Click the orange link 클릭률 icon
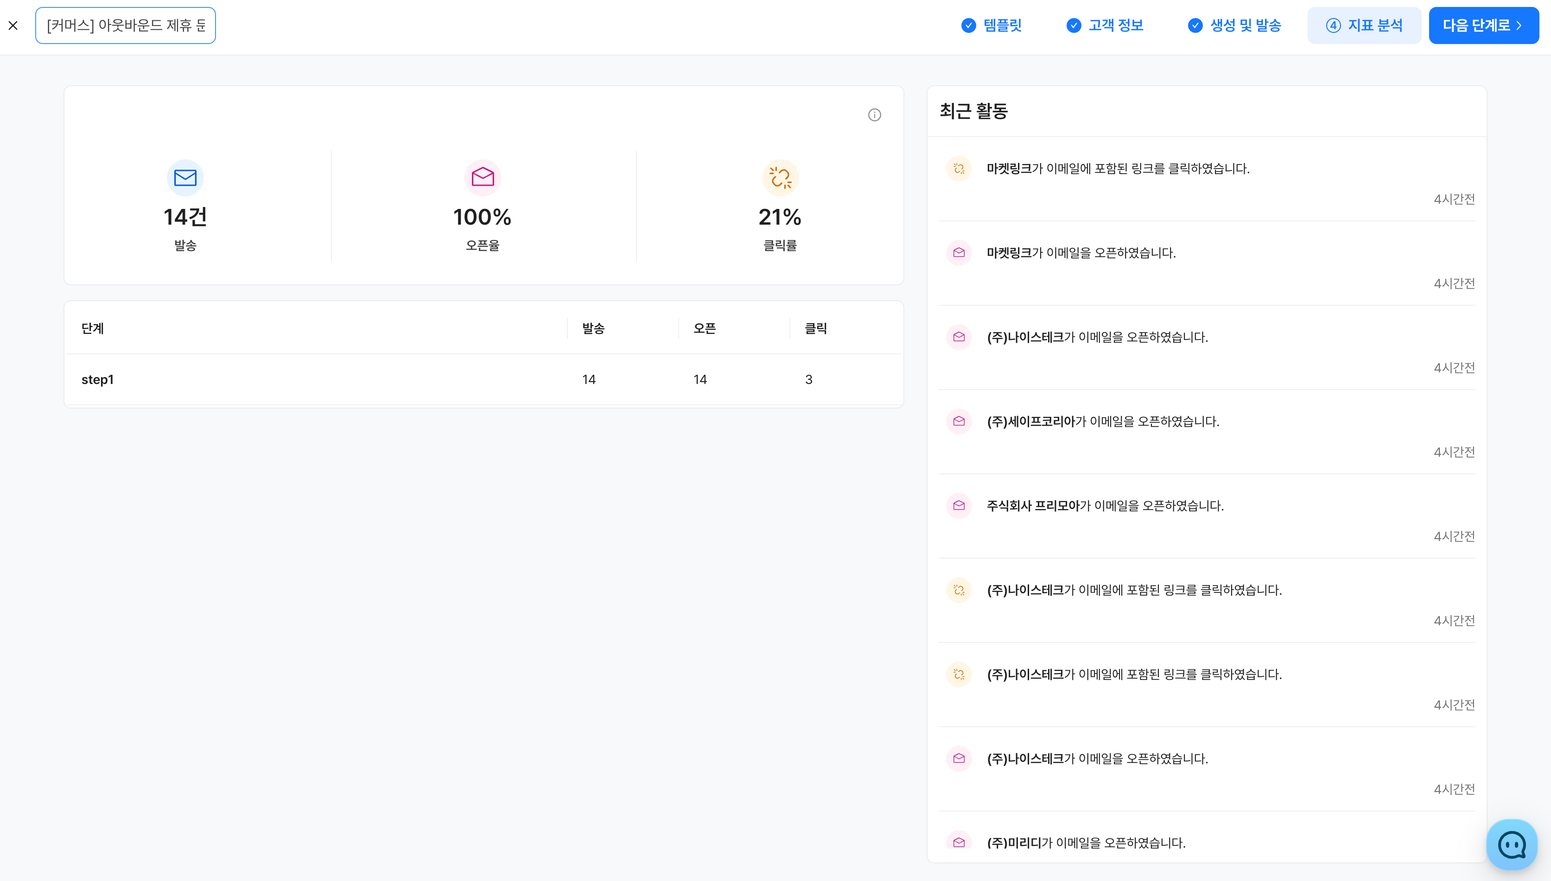The height and width of the screenshot is (881, 1551). coord(780,178)
